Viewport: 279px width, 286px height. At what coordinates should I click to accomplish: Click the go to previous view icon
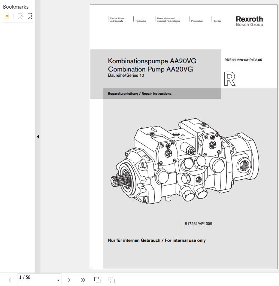pos(97,280)
